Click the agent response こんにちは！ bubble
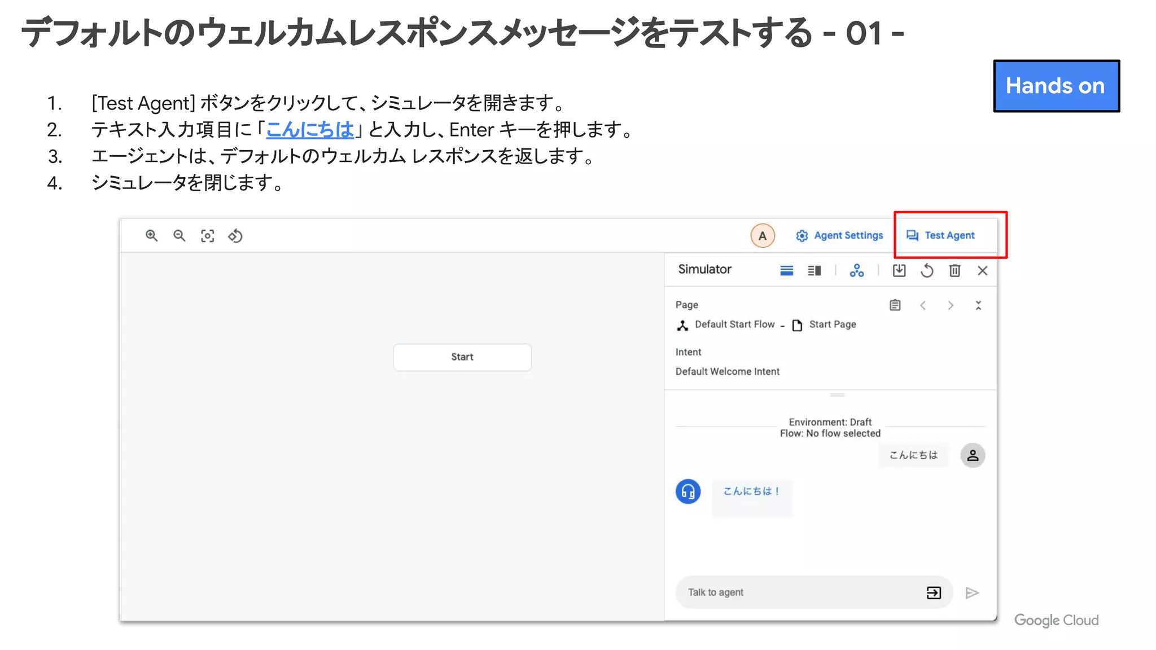1156x650 pixels. (x=752, y=498)
